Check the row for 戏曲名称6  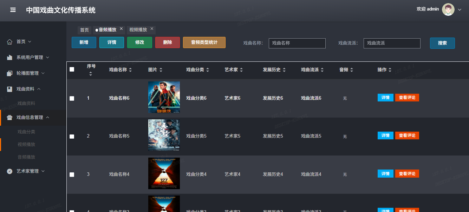click(72, 98)
